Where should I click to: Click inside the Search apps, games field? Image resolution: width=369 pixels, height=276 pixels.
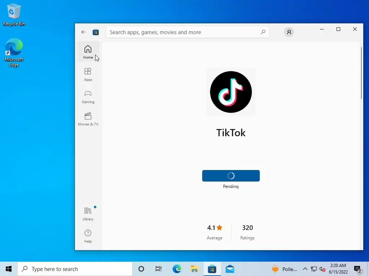tap(187, 32)
